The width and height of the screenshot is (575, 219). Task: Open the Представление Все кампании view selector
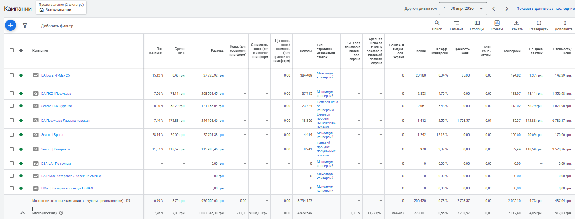point(61,7)
